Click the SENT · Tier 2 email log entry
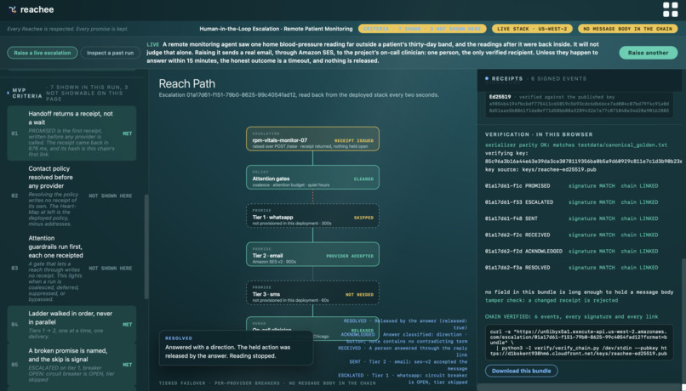Screen dimensions: 686x391 (408, 365)
